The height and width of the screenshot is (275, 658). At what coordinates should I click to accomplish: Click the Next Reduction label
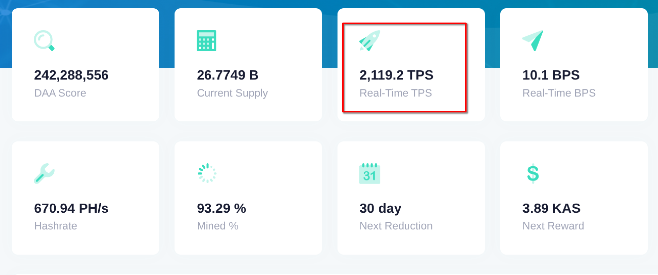tap(396, 226)
